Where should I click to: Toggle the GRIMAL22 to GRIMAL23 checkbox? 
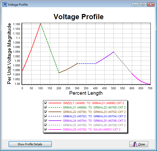coord(46,112)
